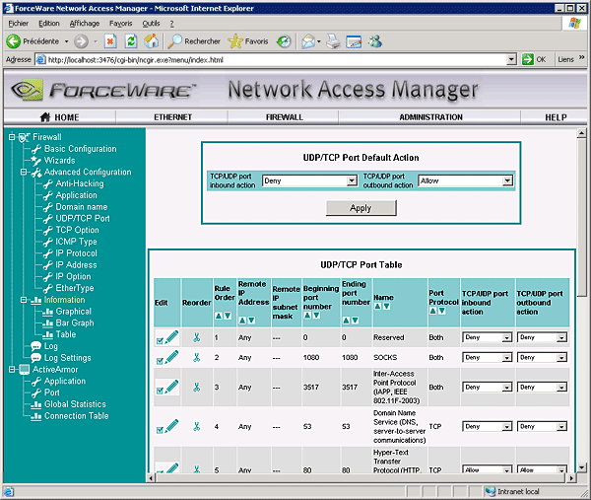The width and height of the screenshot is (591, 500).
Task: Click the Edit page toolbar icon
Action: coord(354,41)
